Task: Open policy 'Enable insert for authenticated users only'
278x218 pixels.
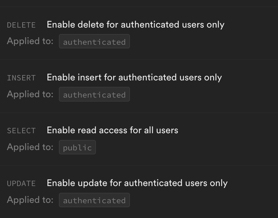Action: [x=134, y=77]
